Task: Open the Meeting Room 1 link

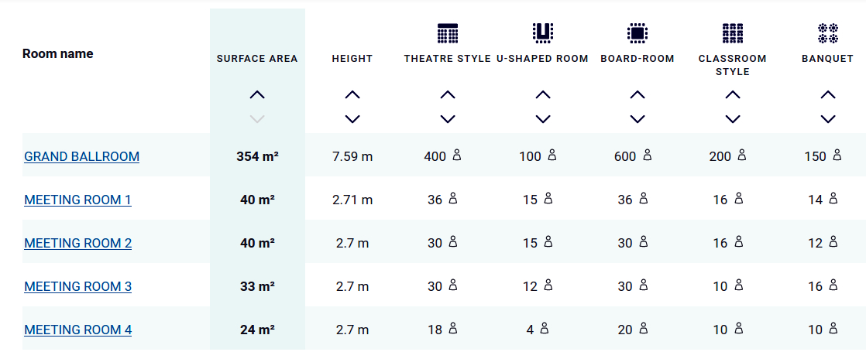Action: pos(77,200)
